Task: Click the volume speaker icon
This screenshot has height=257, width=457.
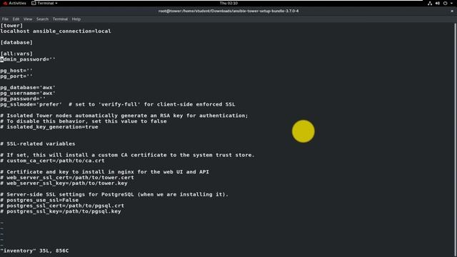Action: (x=438, y=3)
